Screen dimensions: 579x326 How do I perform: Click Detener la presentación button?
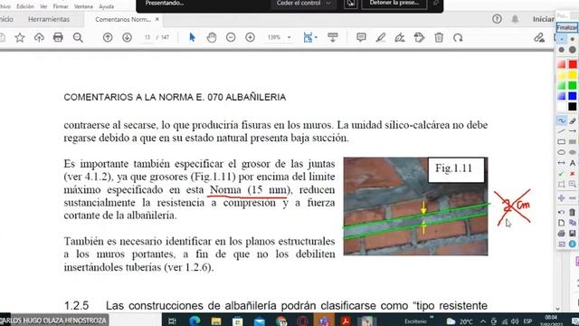click(394, 3)
